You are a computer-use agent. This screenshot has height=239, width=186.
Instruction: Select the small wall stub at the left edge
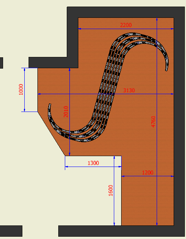coord(2,63)
